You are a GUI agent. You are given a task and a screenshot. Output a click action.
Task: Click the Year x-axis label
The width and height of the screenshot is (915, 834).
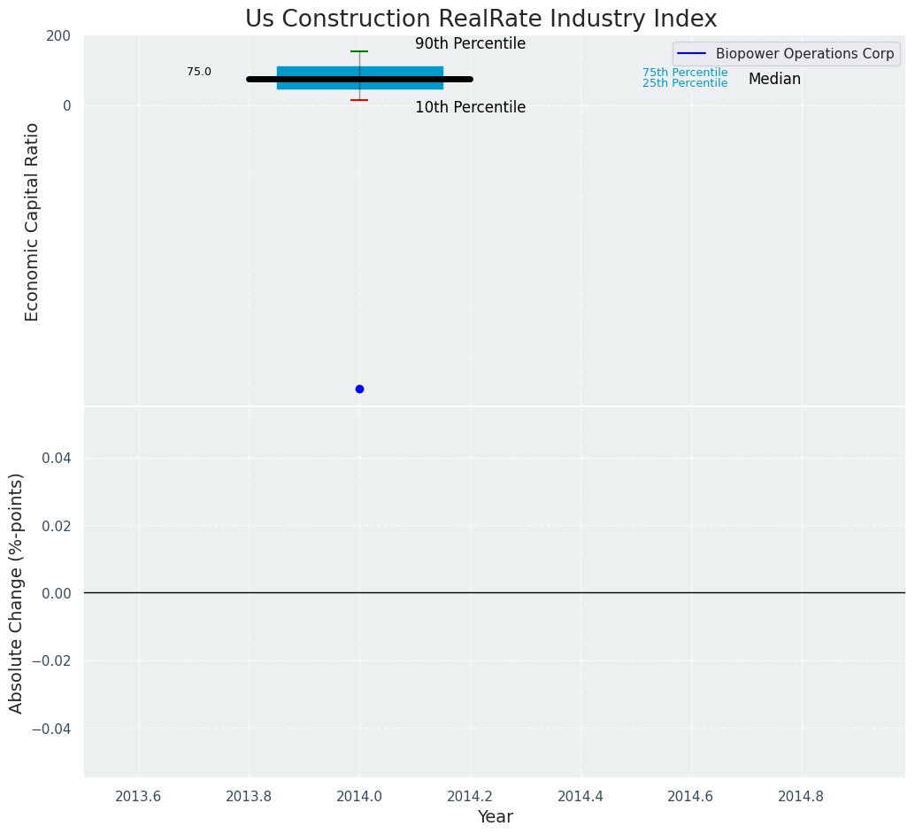(495, 816)
